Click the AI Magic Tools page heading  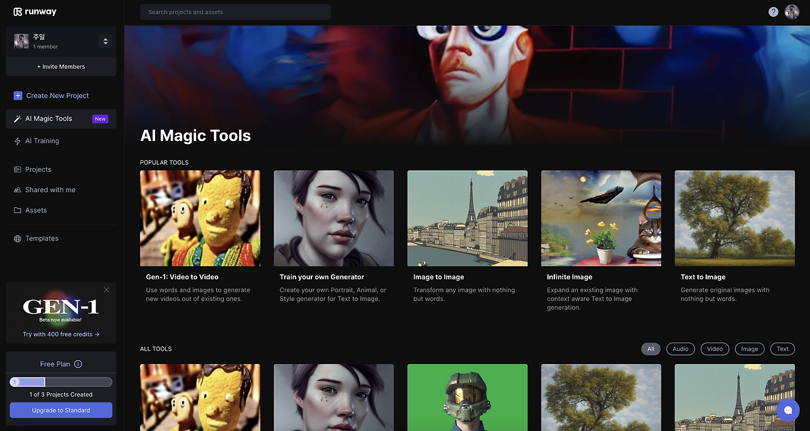[x=196, y=135]
